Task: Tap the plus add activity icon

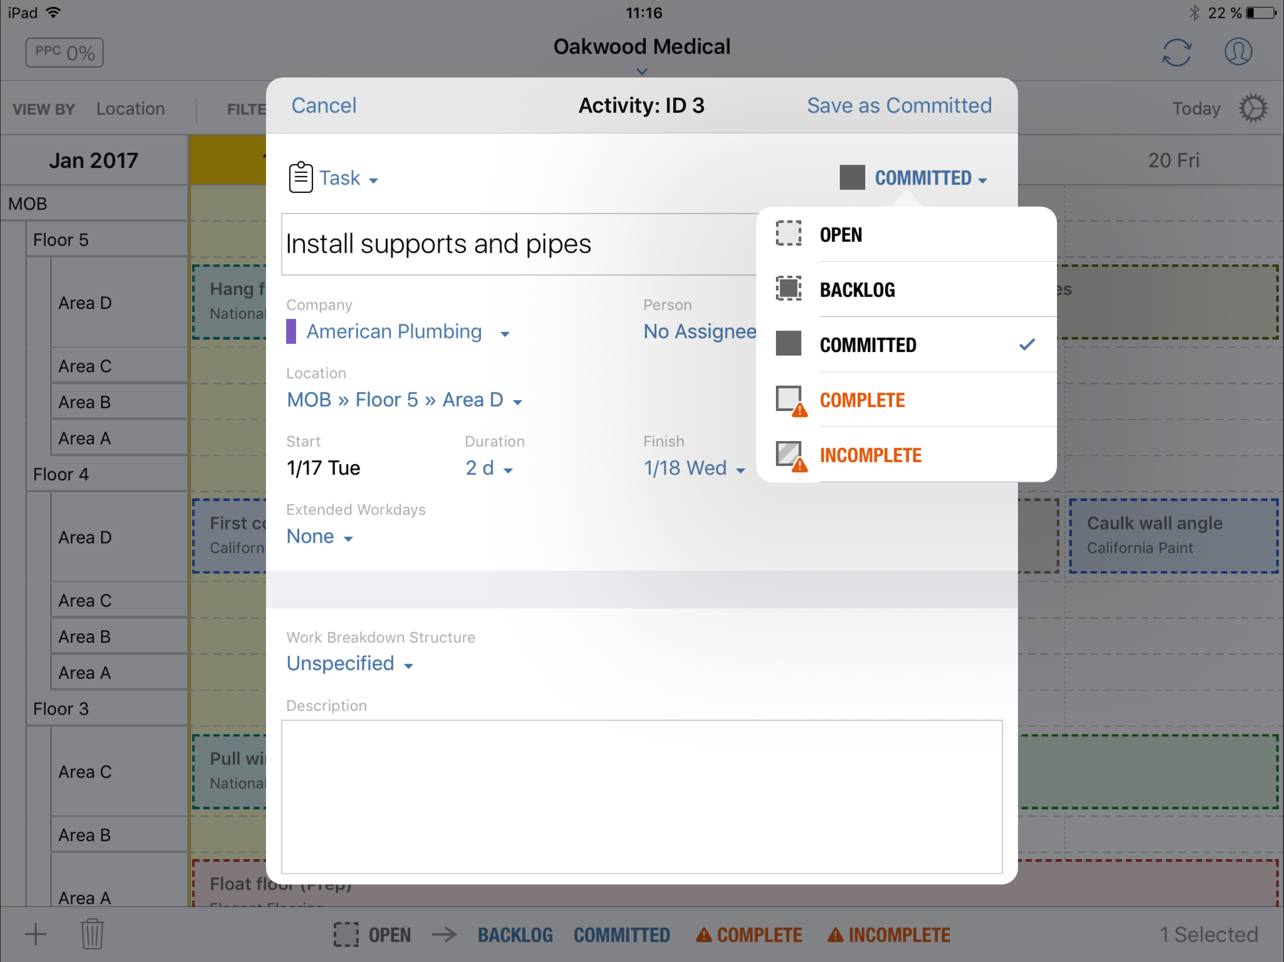Action: tap(36, 933)
